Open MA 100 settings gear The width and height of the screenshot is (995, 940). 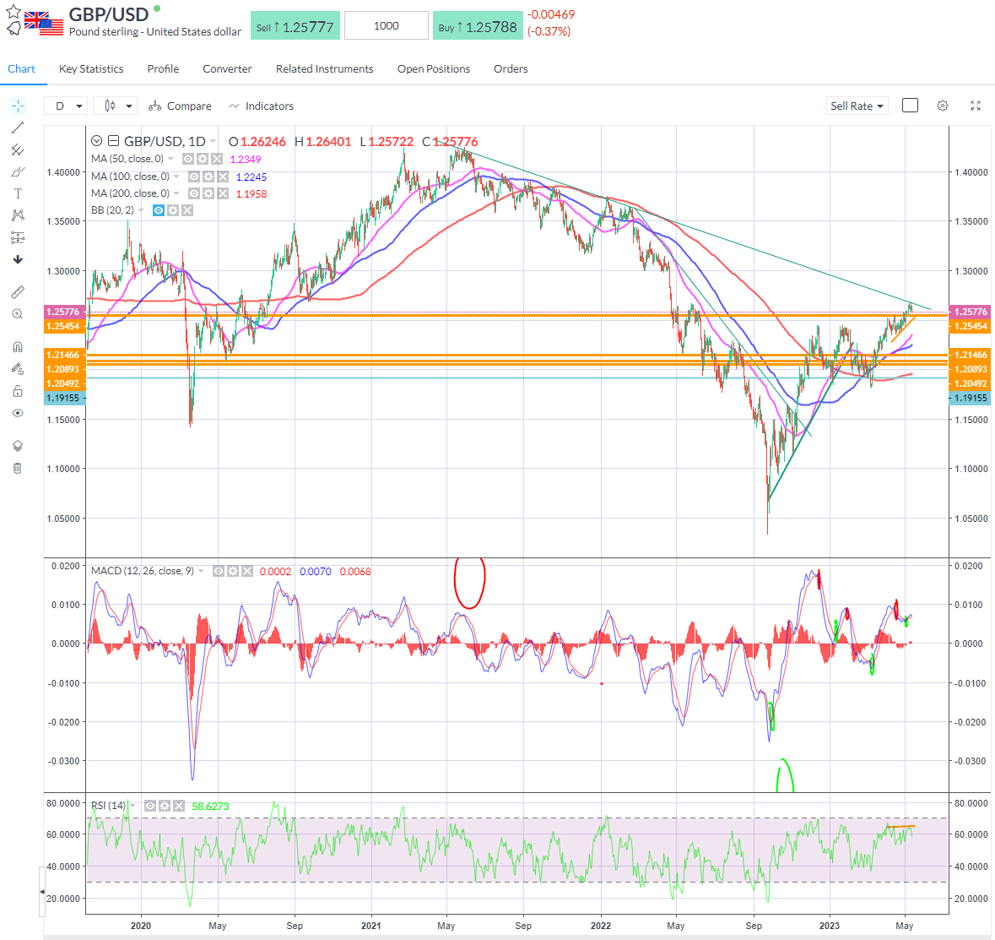click(x=208, y=177)
